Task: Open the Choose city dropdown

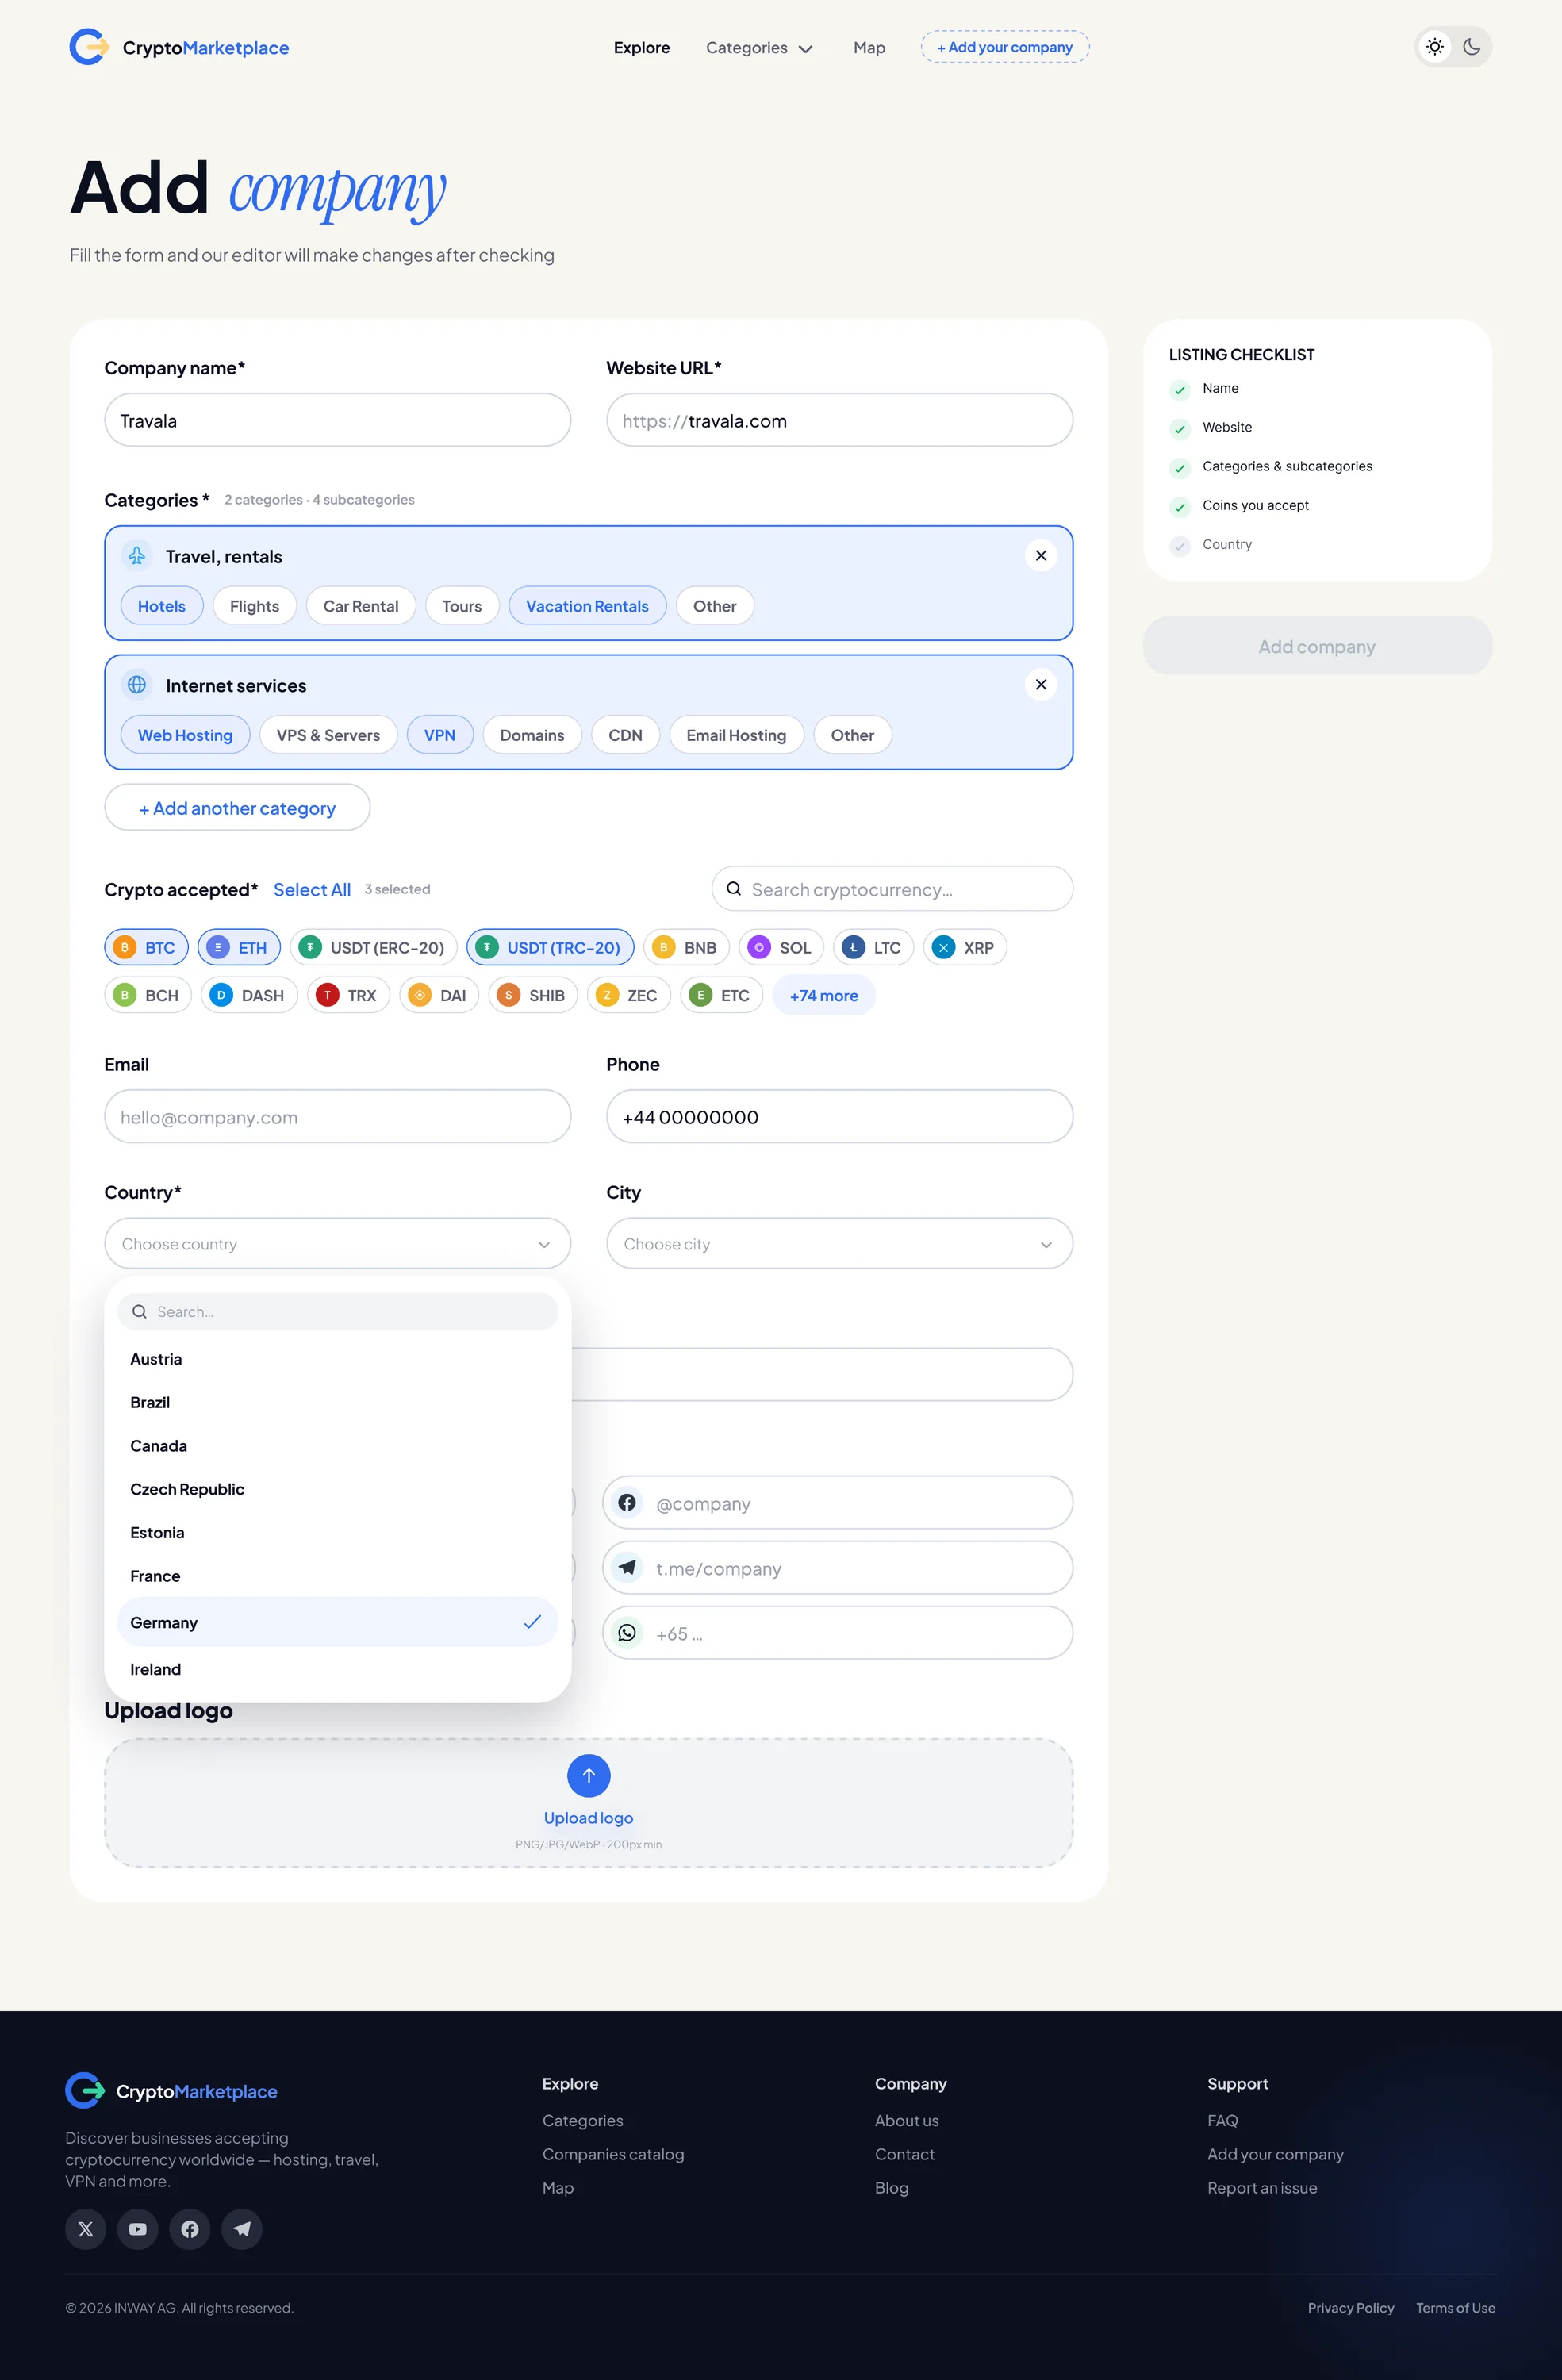Action: point(839,1243)
